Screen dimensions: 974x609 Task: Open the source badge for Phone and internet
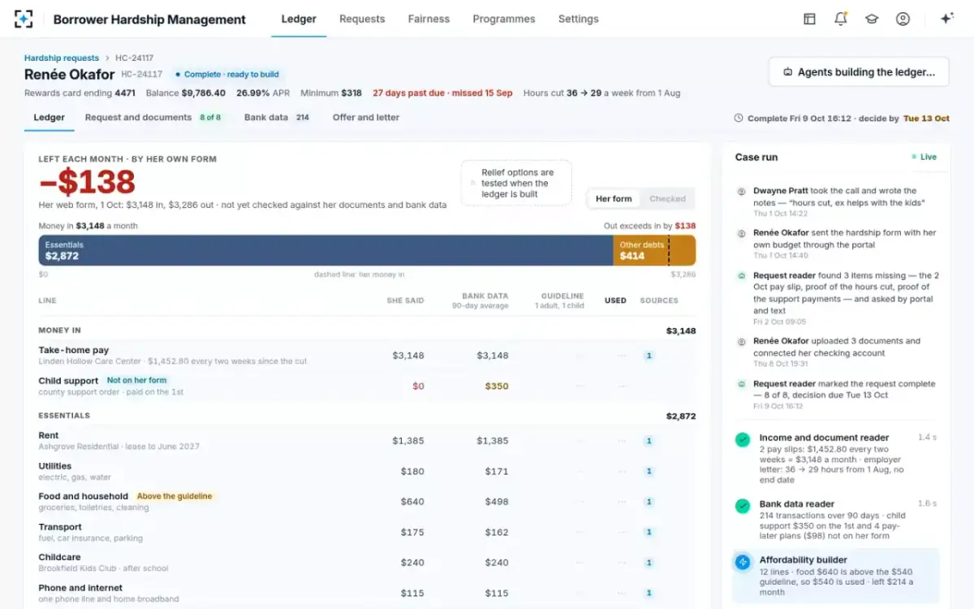649,594
